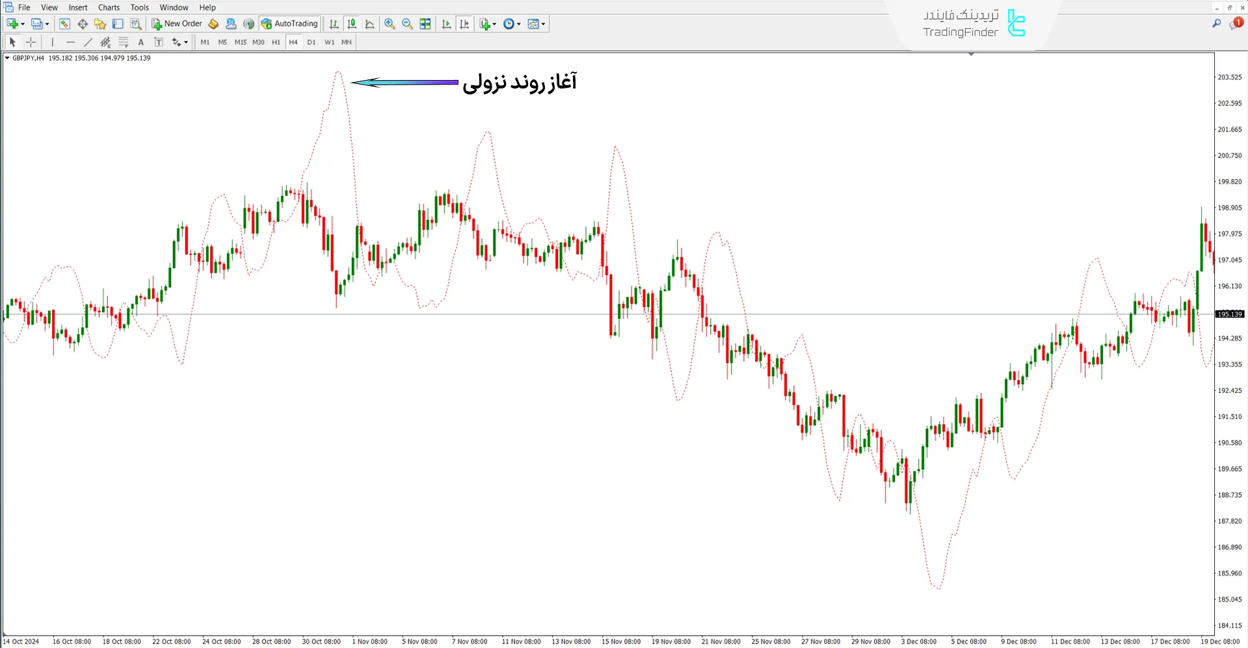
Task: Switch chart to candlestick display
Action: pos(352,24)
